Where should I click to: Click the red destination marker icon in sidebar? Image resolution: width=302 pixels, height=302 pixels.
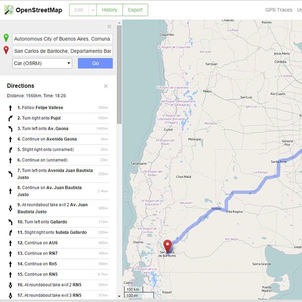(x=6, y=50)
